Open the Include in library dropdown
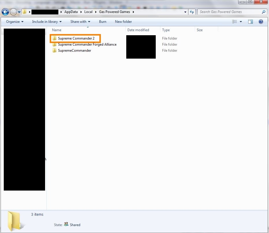 (47, 22)
